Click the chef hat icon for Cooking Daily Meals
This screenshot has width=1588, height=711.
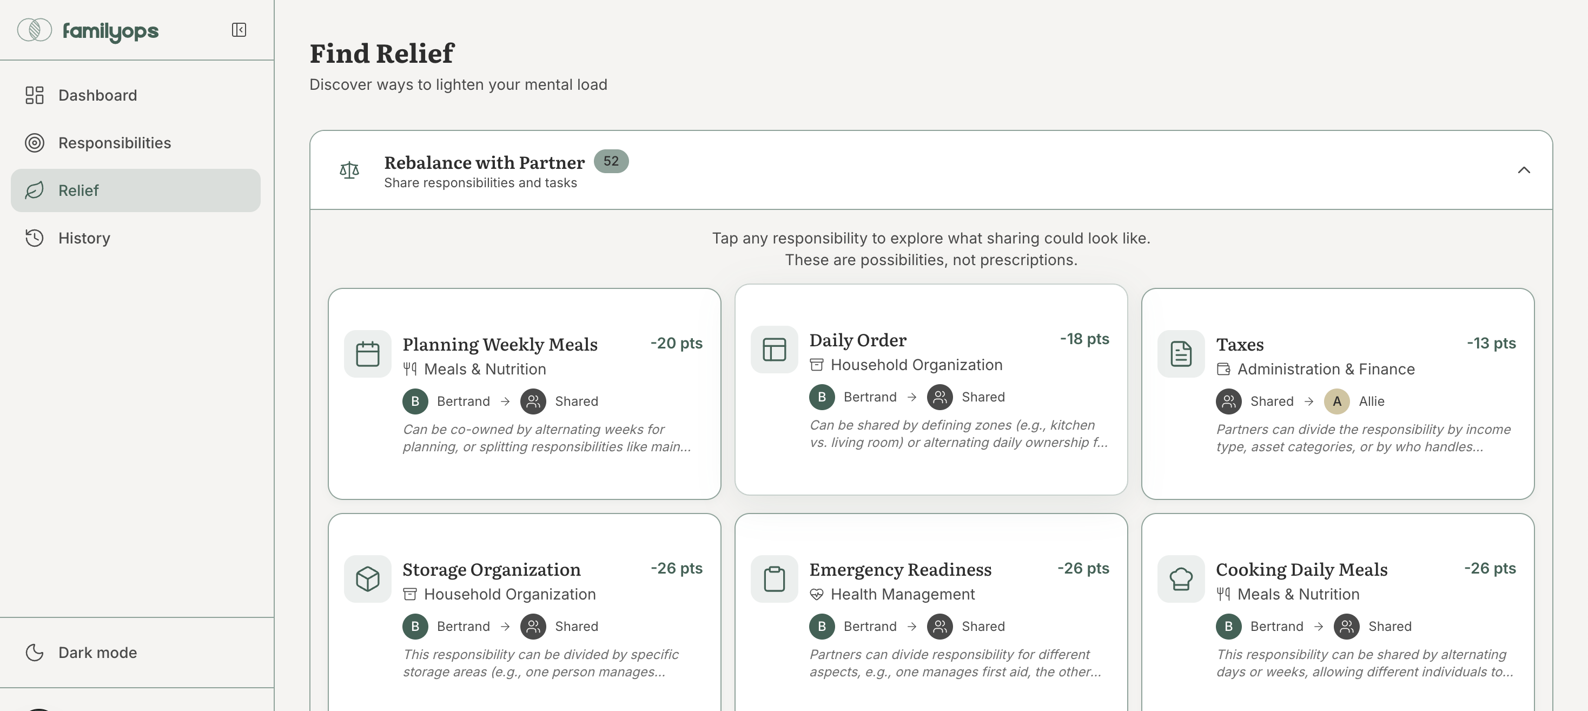(x=1181, y=579)
